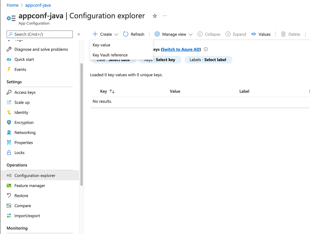Viewport: 310px width, 234px height.
Task: Open Import/export arrows icon item
Action: click(x=9, y=216)
